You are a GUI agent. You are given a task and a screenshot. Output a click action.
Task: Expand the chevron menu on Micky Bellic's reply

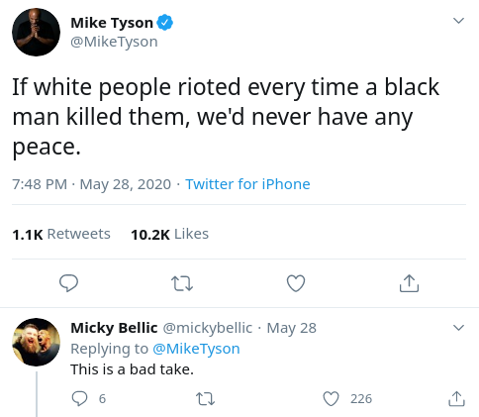coord(459,328)
